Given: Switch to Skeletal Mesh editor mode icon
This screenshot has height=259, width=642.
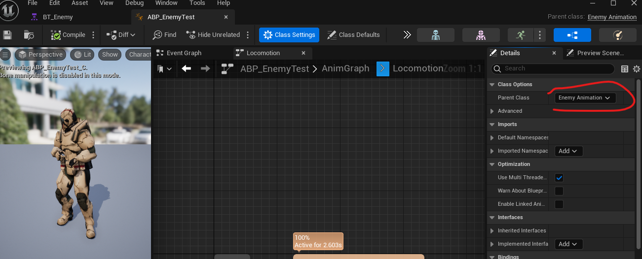Looking at the screenshot, I should click(x=481, y=35).
